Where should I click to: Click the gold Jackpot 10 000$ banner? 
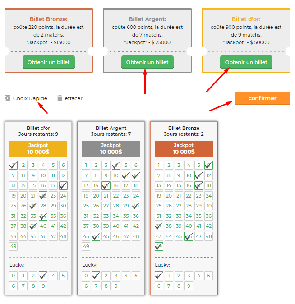point(38,149)
